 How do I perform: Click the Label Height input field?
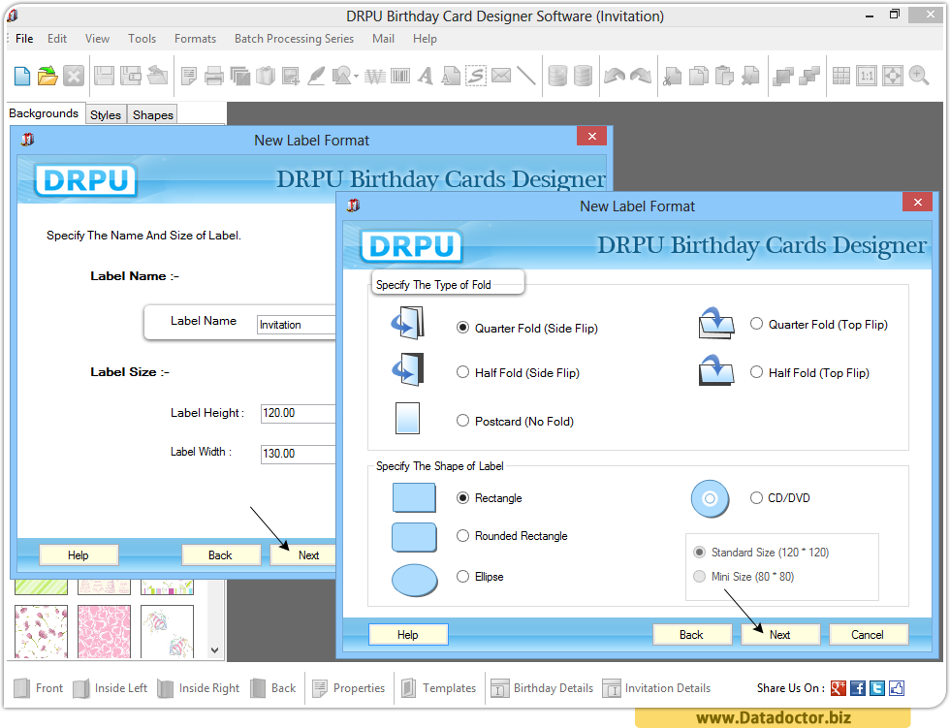(x=299, y=413)
